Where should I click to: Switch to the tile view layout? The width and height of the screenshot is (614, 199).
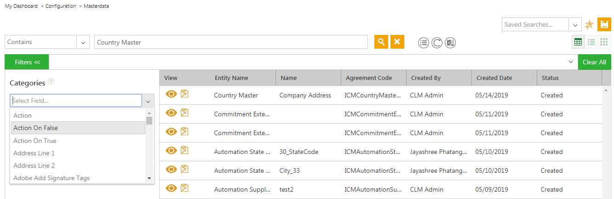[x=604, y=42]
